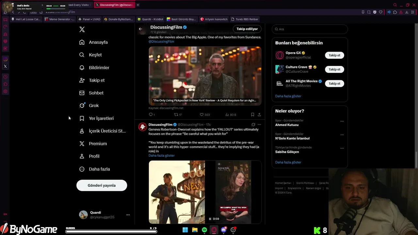Open Windows Start menu
This screenshot has width=418, height=235.
[x=185, y=230]
